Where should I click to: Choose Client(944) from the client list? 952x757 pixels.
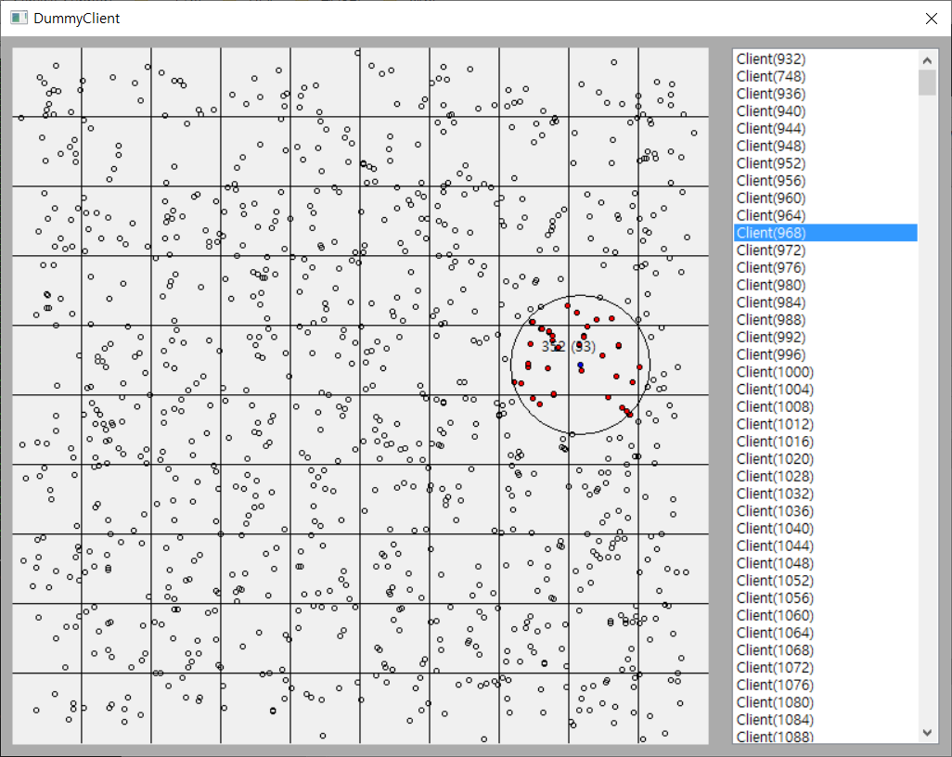[825, 129]
